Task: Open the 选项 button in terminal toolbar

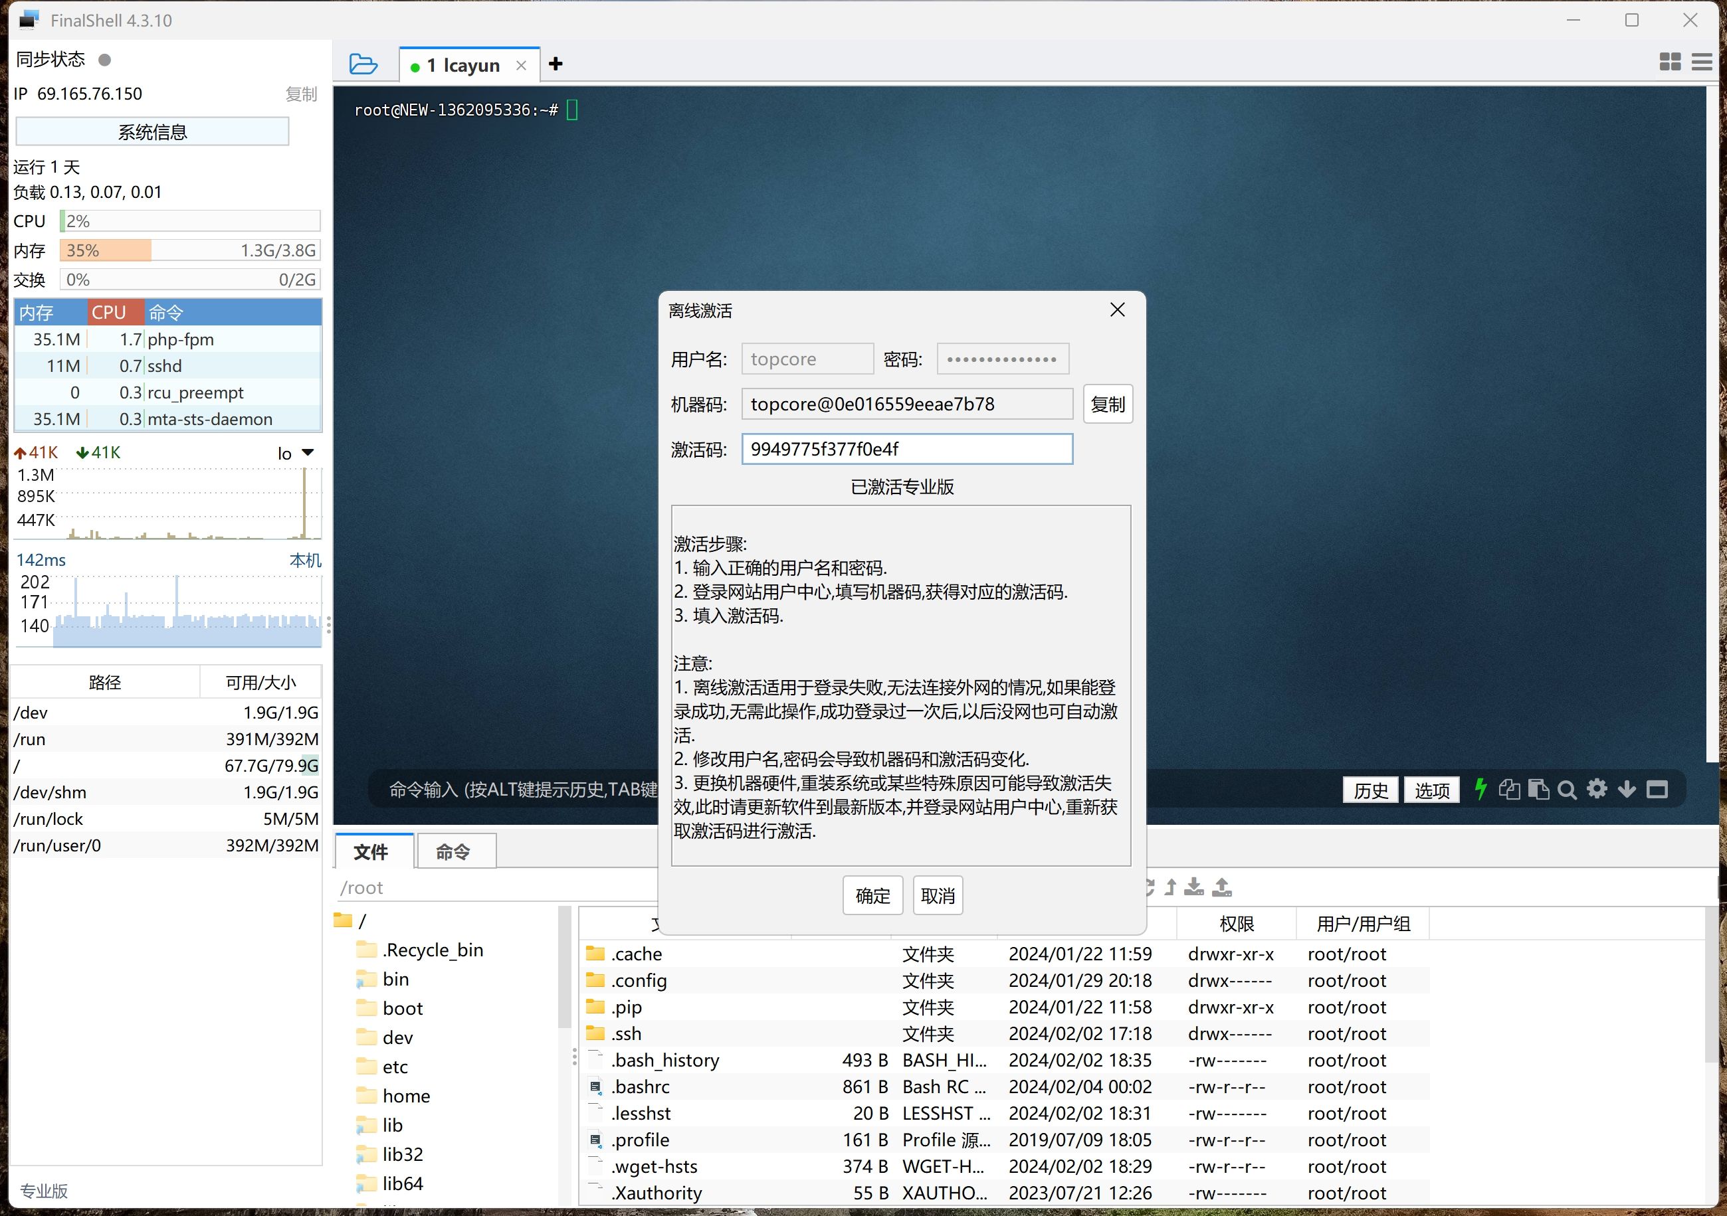Action: (x=1432, y=790)
